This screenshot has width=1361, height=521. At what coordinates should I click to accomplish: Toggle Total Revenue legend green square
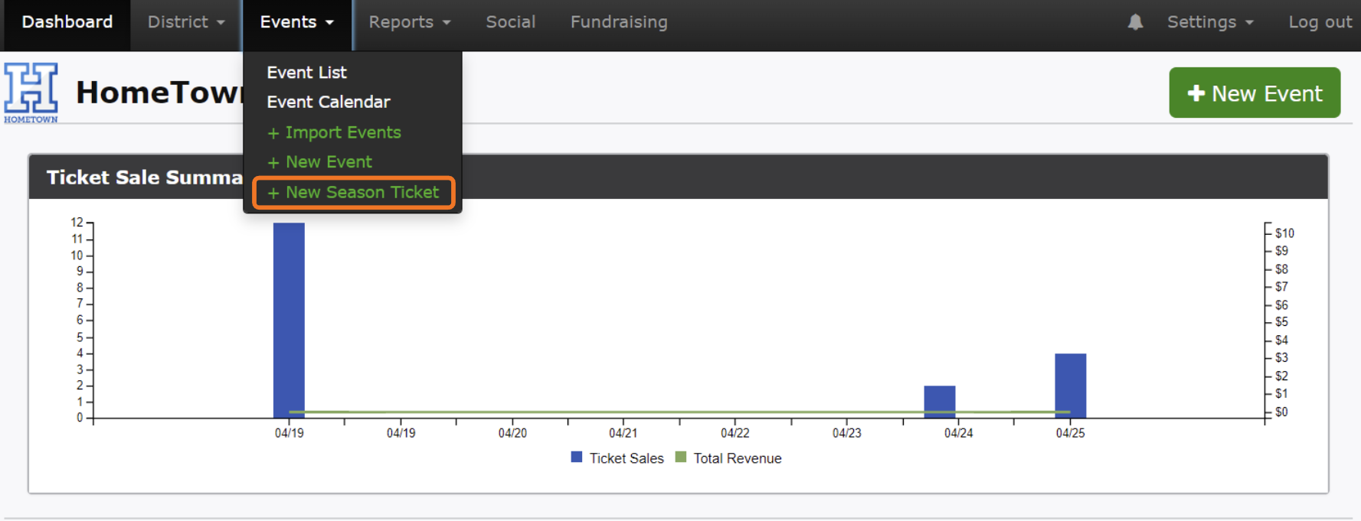click(681, 458)
